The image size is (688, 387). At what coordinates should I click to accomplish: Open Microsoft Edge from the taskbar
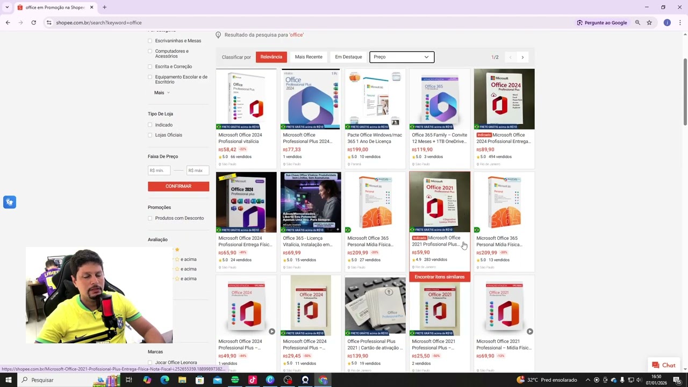tap(164, 380)
